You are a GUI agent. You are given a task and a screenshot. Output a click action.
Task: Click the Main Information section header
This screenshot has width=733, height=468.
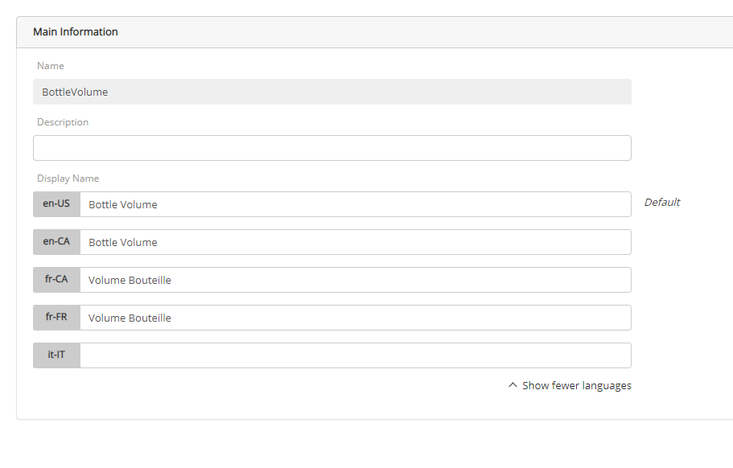pos(76,32)
